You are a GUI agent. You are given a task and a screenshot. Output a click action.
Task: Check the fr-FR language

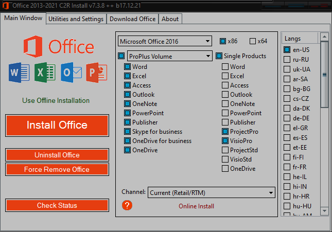point(287,167)
